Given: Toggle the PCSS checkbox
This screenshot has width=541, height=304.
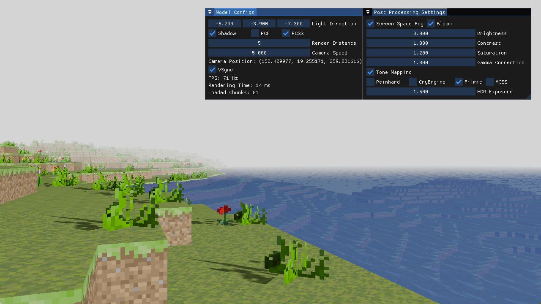Looking at the screenshot, I should coord(286,33).
